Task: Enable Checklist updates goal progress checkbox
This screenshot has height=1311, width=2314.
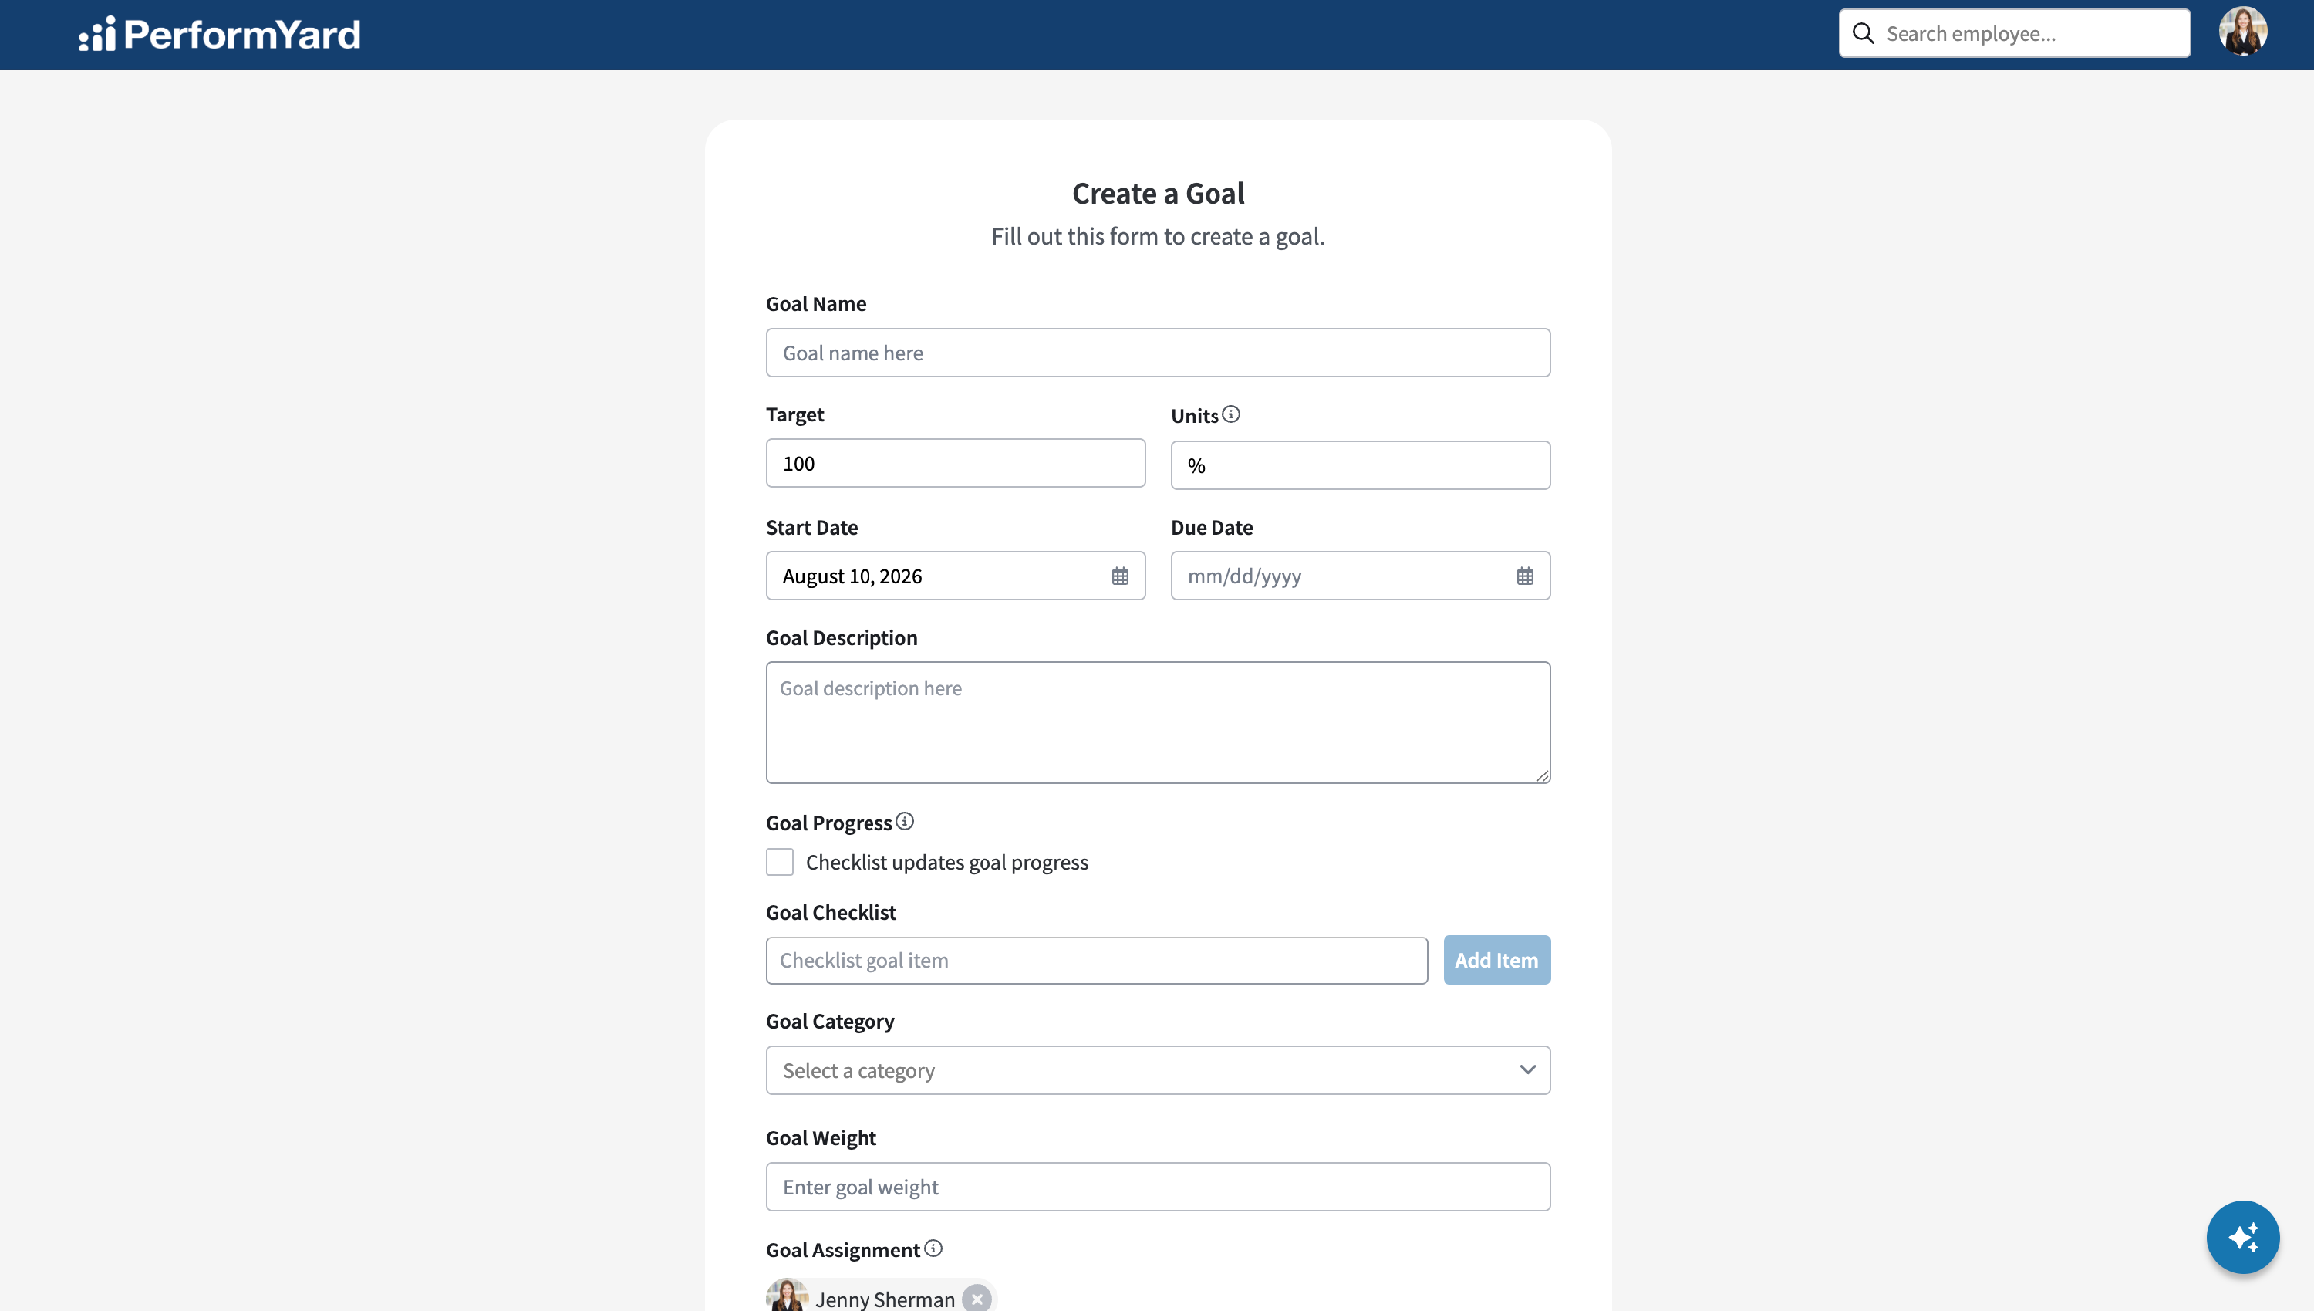Action: coord(780,862)
